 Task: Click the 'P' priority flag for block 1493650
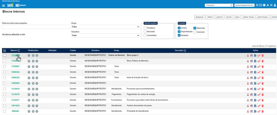[x=29, y=83]
